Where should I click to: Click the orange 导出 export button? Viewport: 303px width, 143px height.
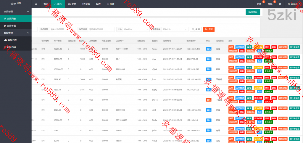click(209, 29)
